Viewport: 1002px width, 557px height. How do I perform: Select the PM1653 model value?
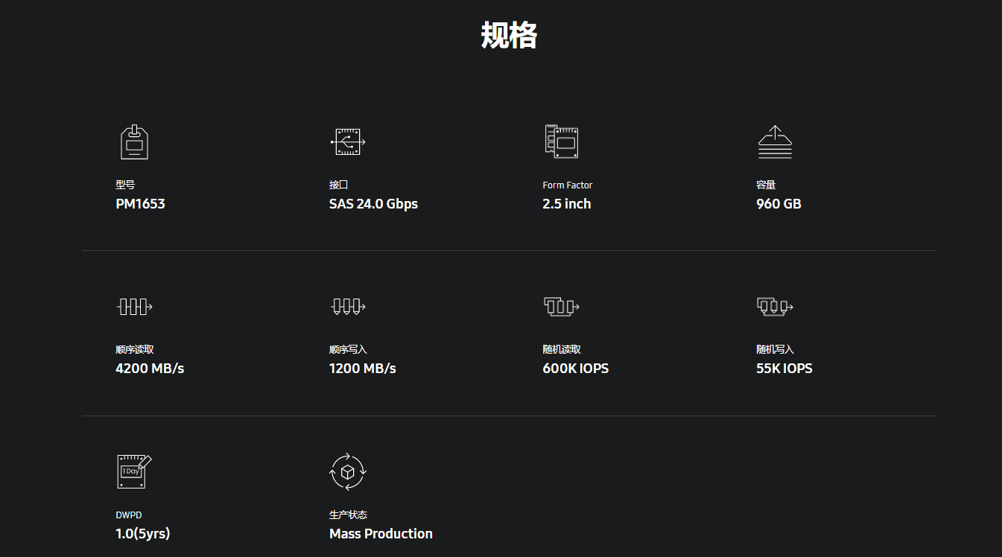[140, 204]
